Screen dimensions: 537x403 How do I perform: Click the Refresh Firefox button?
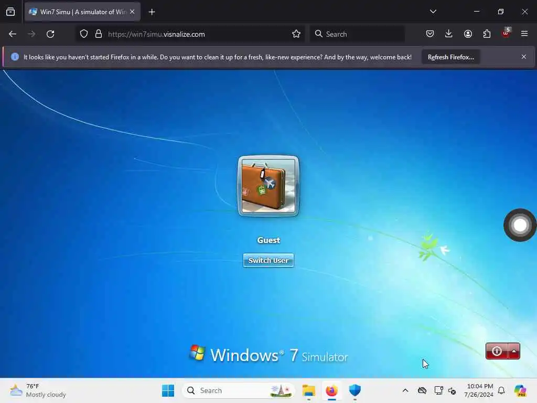[450, 57]
